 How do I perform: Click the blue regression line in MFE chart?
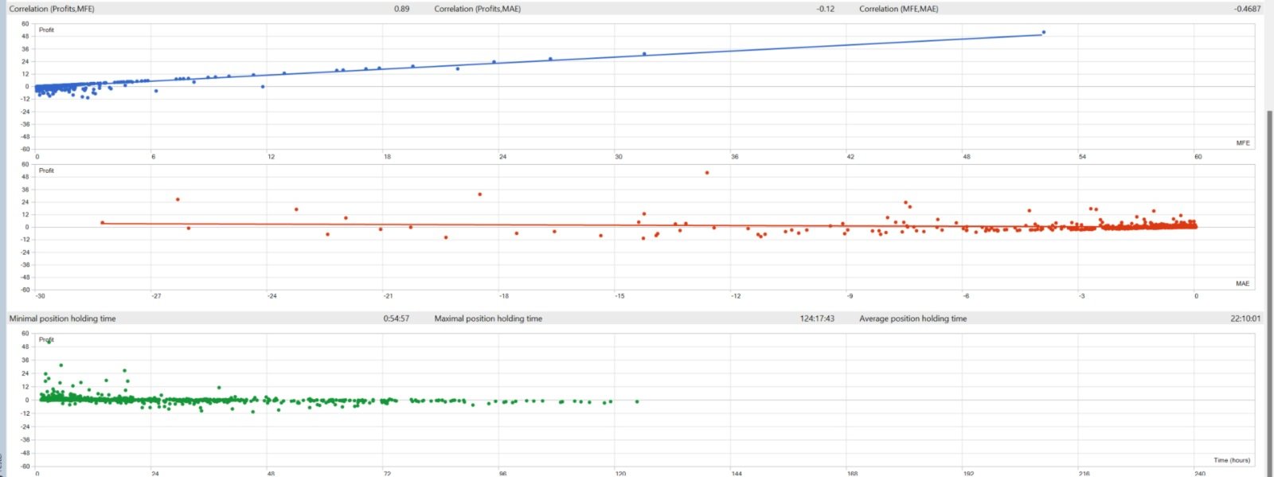click(557, 58)
